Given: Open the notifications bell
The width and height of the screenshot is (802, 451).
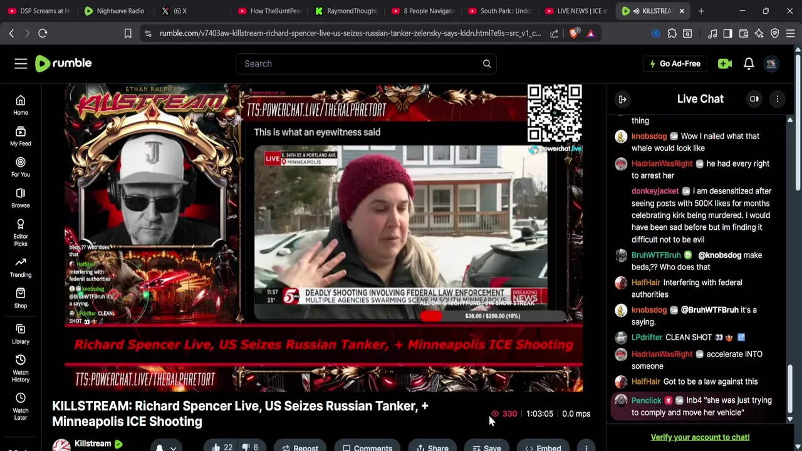Looking at the screenshot, I should coord(749,63).
